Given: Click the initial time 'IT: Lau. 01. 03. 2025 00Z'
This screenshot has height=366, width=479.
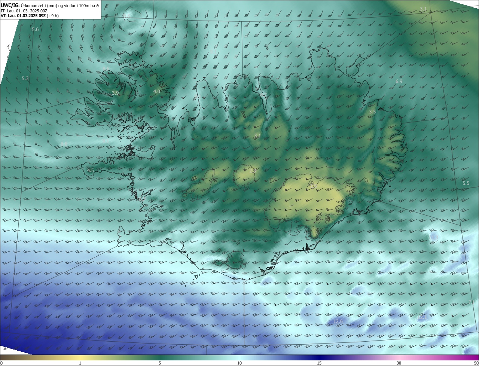Looking at the screenshot, I should pyautogui.click(x=24, y=10).
